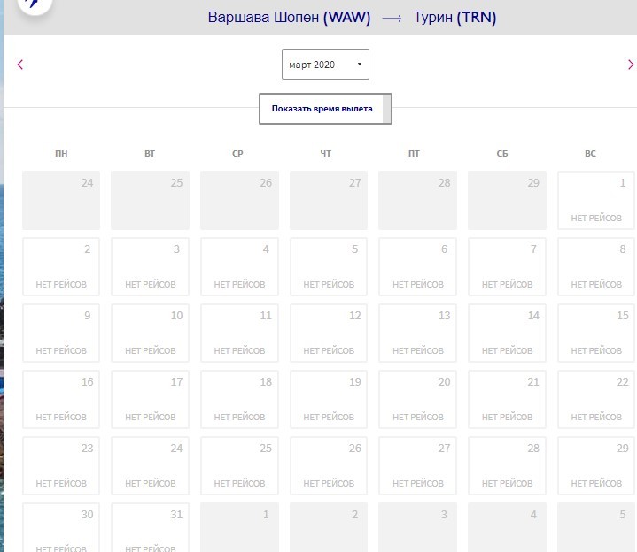Choose March 8 date cell

coord(595,266)
